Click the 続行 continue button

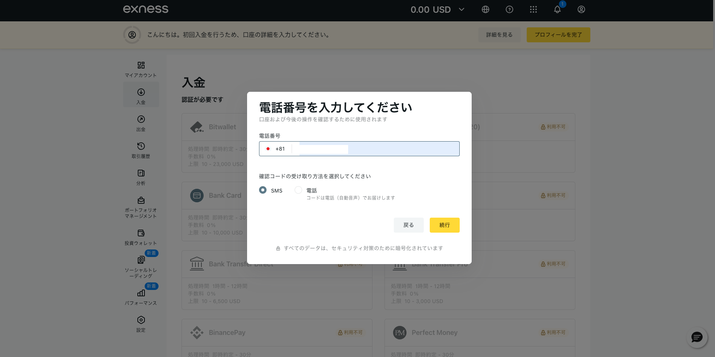[x=444, y=225]
